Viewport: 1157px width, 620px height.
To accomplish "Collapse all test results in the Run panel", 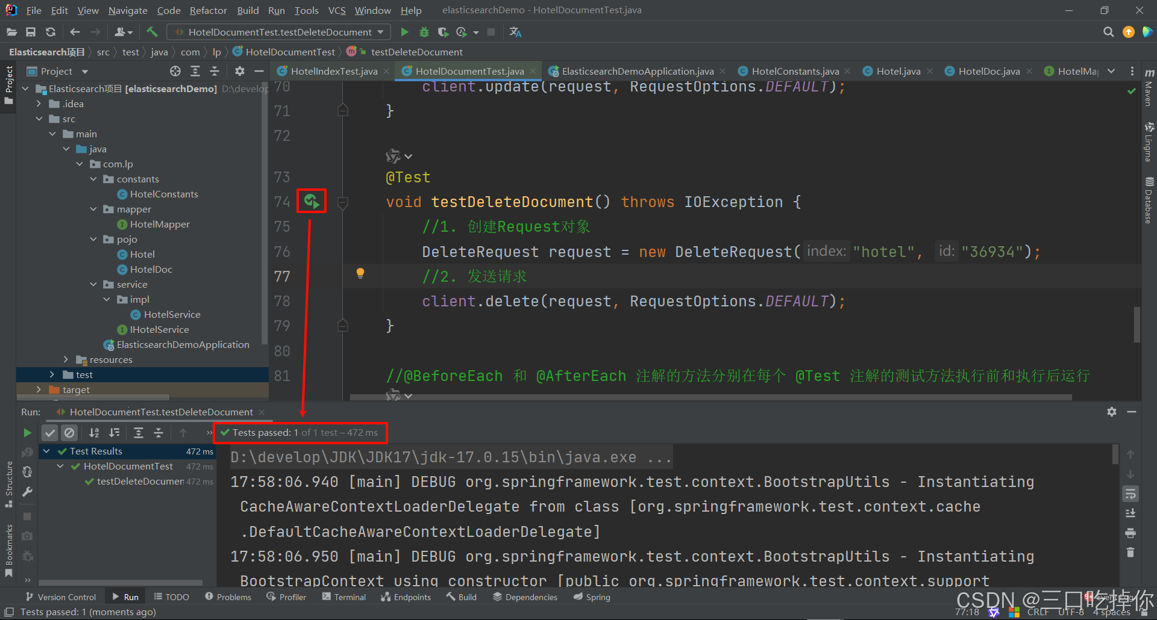I will pos(158,433).
